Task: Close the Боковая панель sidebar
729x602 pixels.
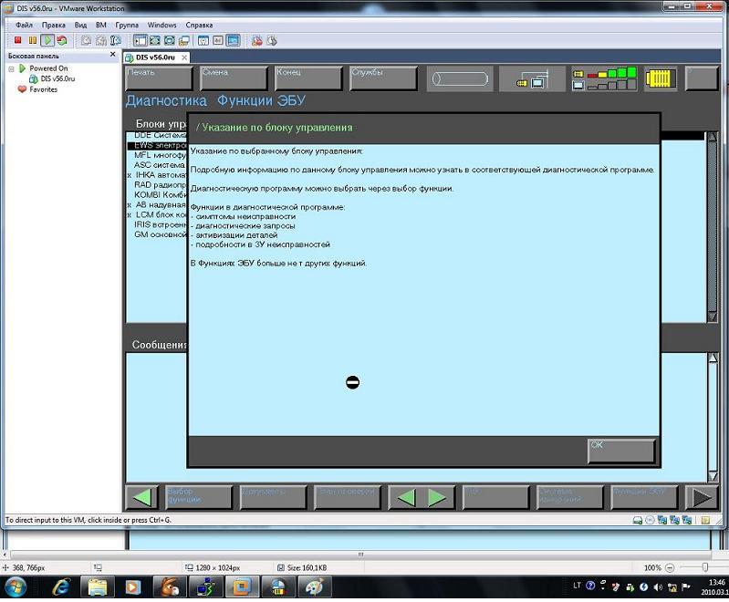Action: tap(112, 57)
